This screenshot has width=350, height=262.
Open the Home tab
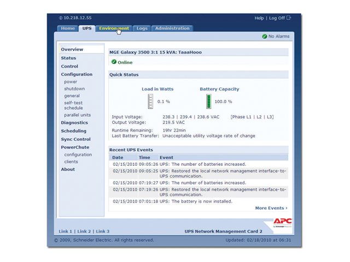pos(68,28)
